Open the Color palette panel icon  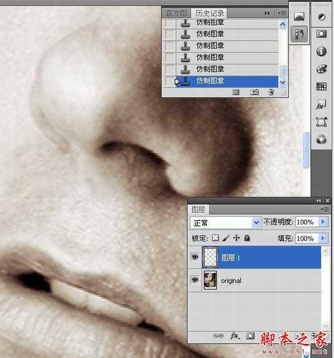click(321, 69)
